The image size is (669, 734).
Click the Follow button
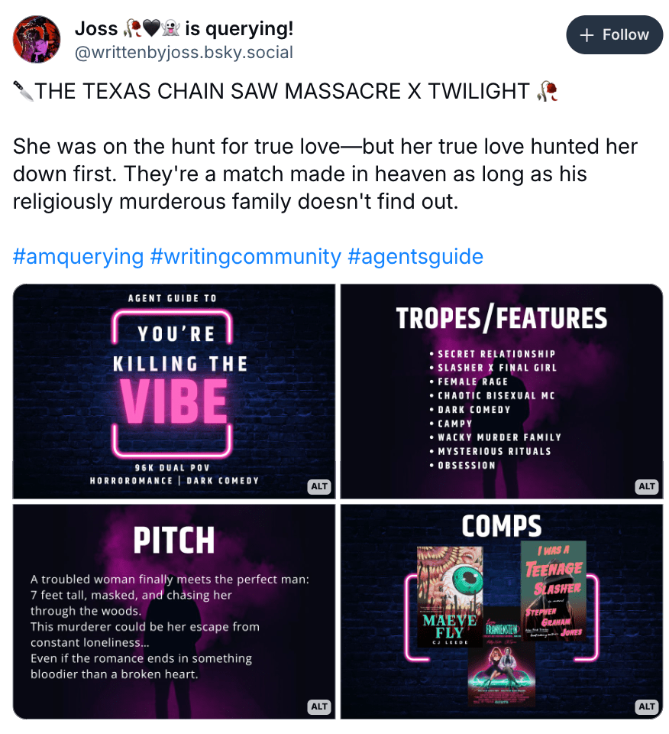tap(614, 34)
